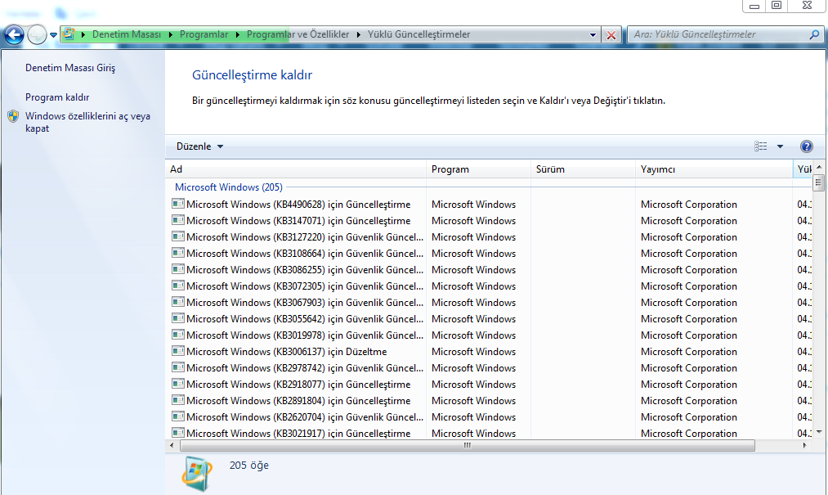The height and width of the screenshot is (495, 828).
Task: Open the Düzenle menu
Action: click(199, 146)
